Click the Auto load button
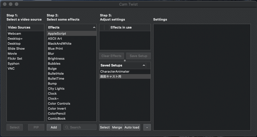Viewport: 257px width, 137px height. coord(132,127)
